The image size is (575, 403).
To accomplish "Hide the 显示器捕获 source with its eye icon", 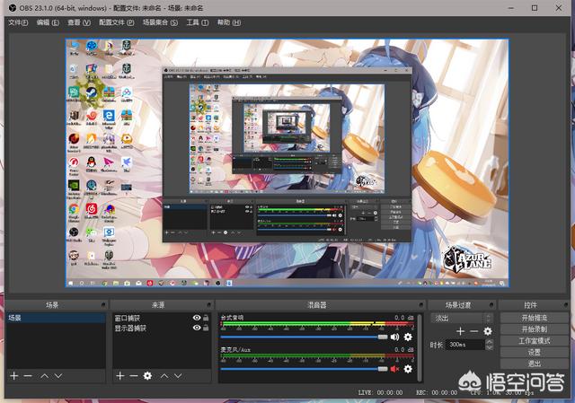I will click(x=197, y=328).
